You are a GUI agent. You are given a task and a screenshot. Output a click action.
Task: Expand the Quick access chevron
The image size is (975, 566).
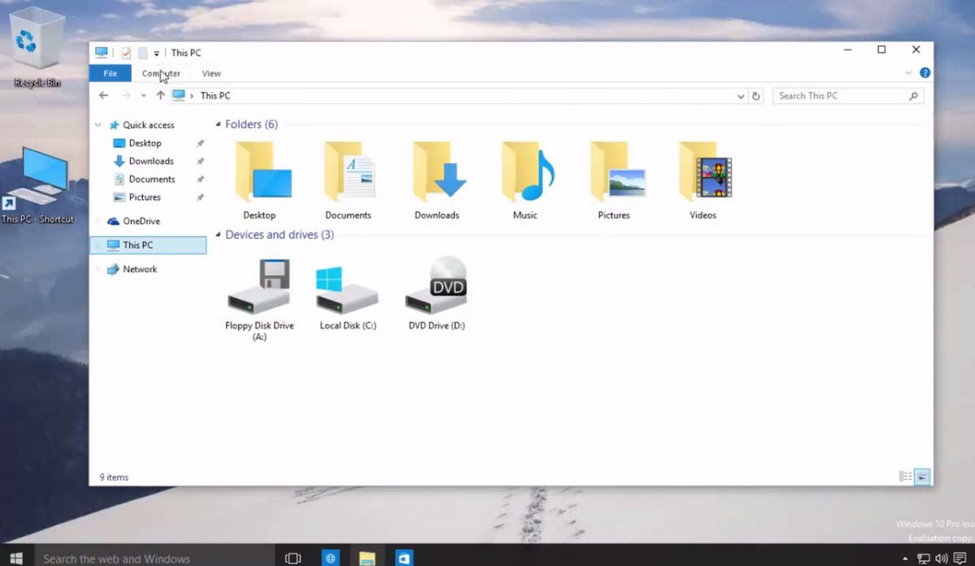pyautogui.click(x=97, y=124)
